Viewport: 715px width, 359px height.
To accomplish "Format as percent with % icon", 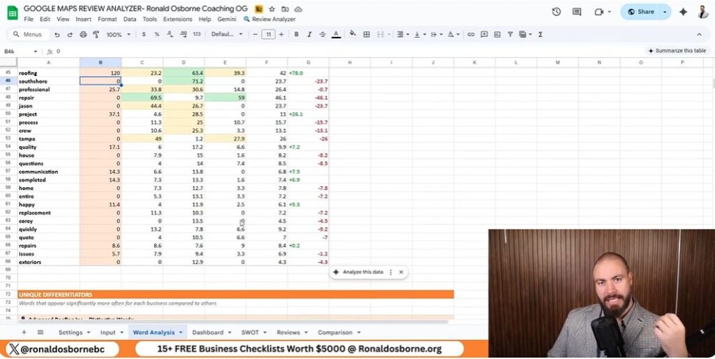I will [x=157, y=35].
